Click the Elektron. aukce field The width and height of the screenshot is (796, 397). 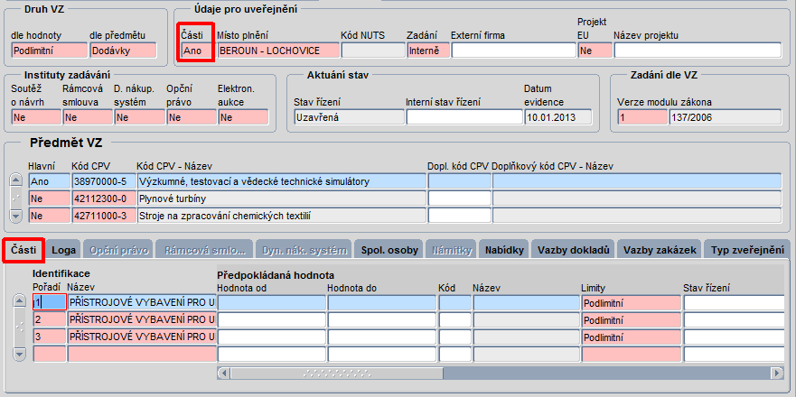[243, 117]
